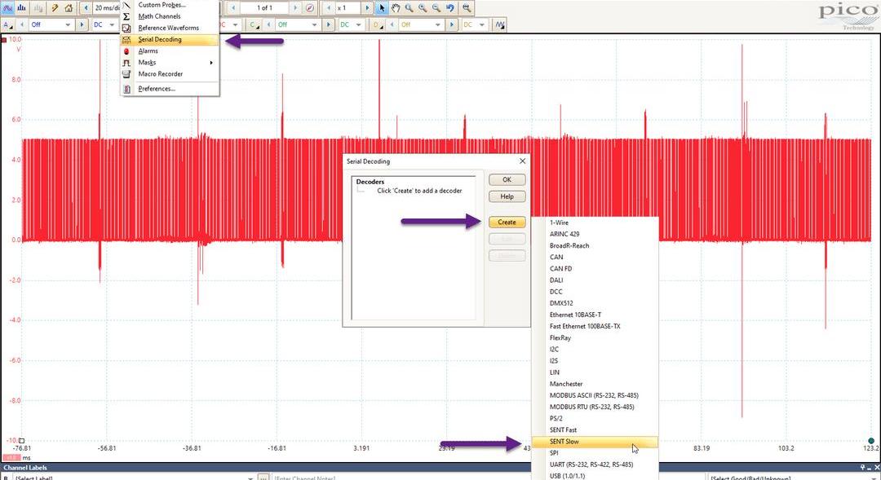Open Alarms from the Tools menu
This screenshot has width=881, height=480.
(169, 51)
